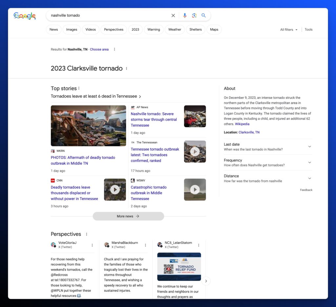
Task: Start voice search with microphone icon
Action: click(185, 15)
